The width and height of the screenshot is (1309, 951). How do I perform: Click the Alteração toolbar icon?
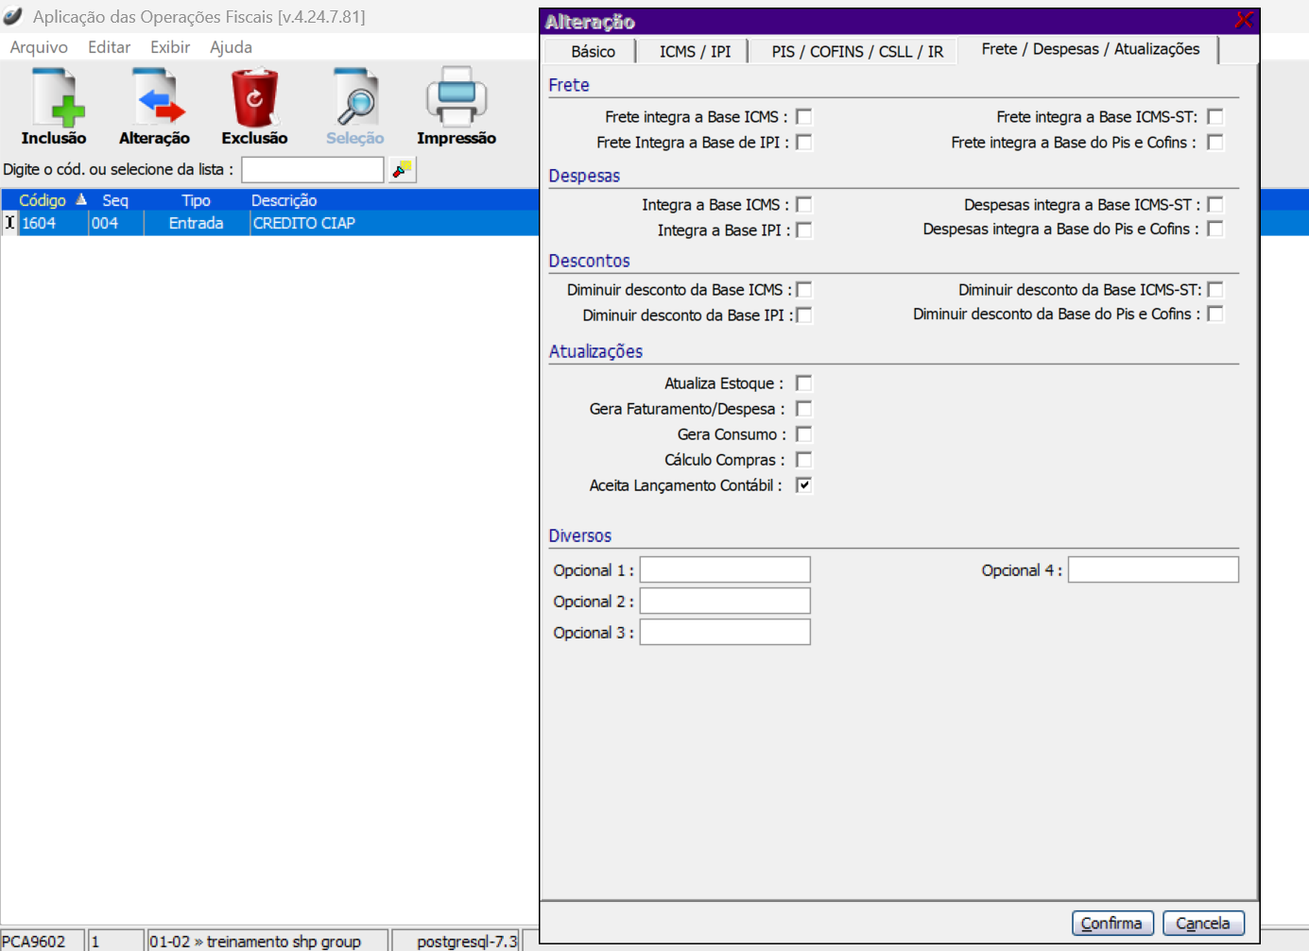[154, 99]
